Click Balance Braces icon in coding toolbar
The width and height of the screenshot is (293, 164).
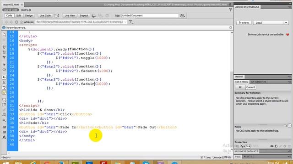pos(4,70)
